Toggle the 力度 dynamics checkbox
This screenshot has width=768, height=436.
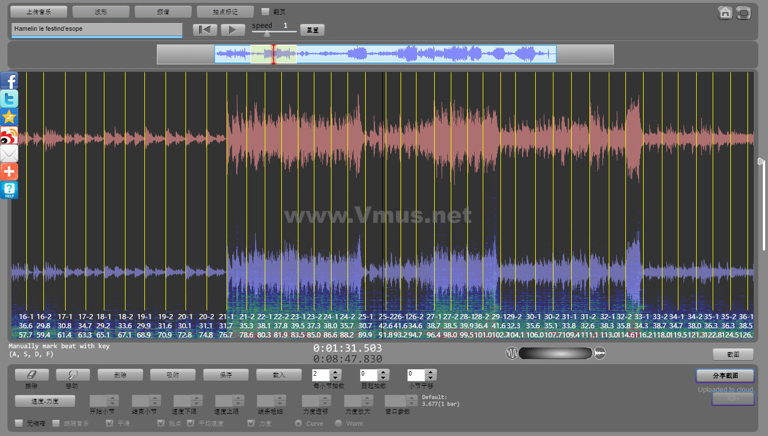click(x=251, y=423)
